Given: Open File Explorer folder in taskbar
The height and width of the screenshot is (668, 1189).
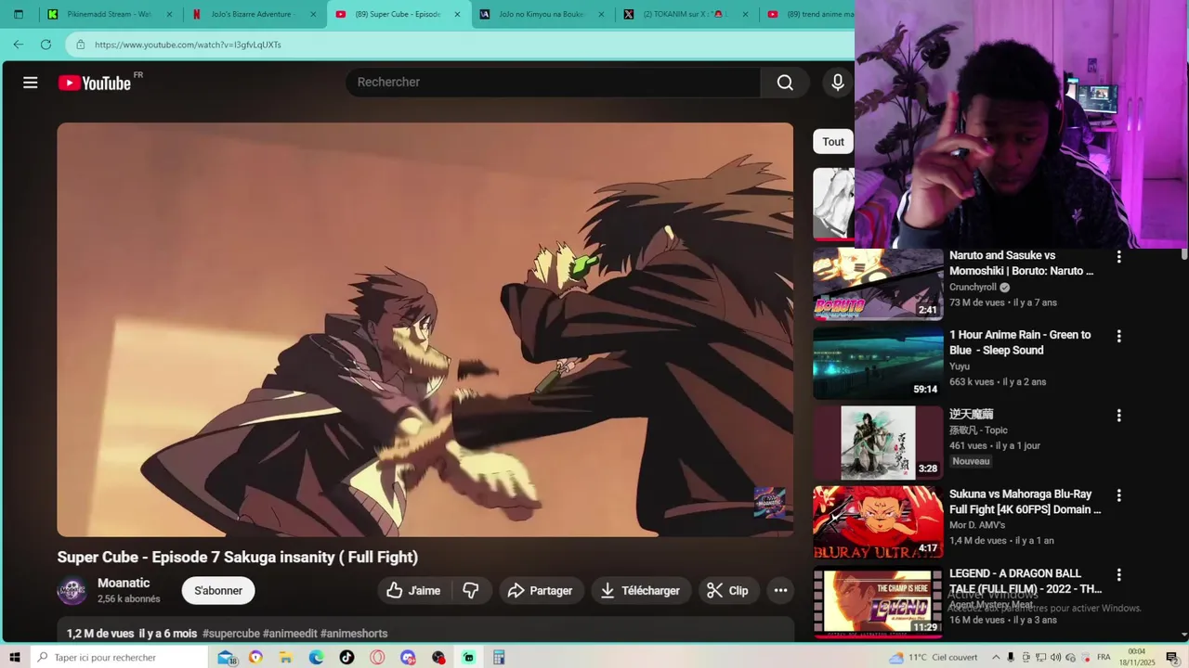Looking at the screenshot, I should tap(286, 658).
